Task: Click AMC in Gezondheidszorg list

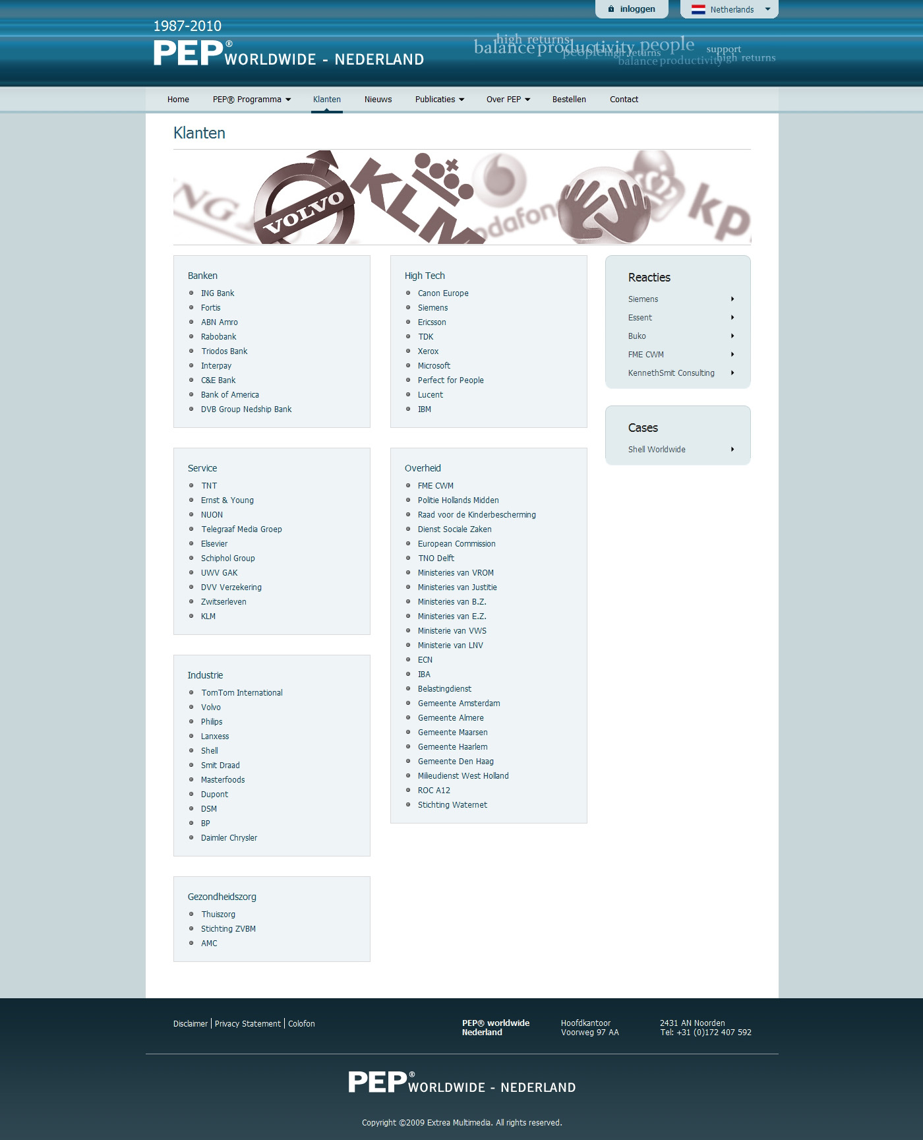Action: 209,944
